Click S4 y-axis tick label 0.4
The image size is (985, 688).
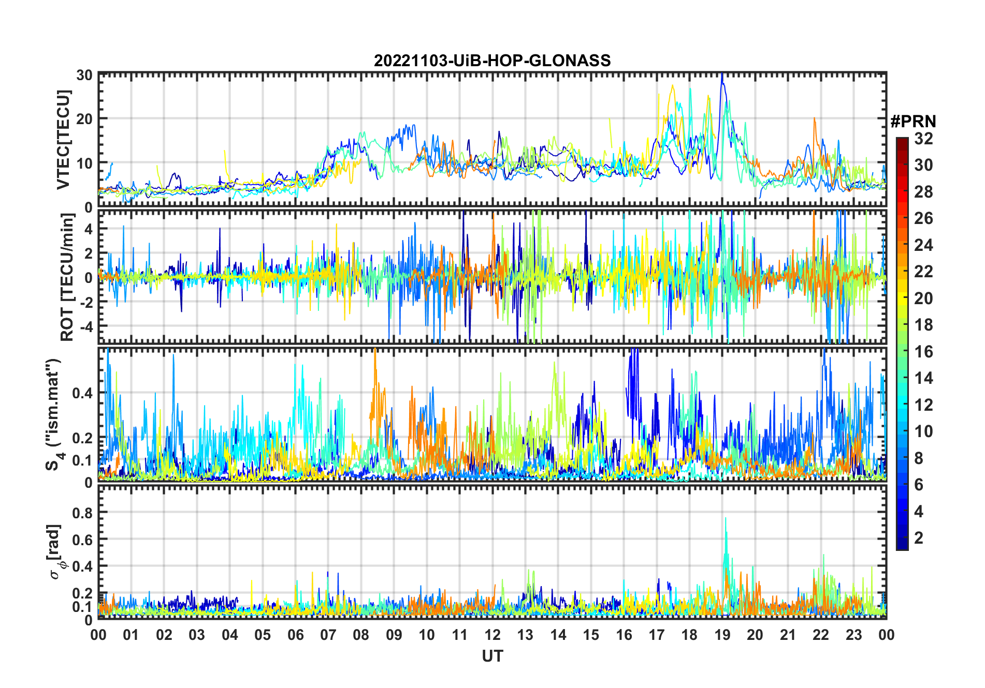83,393
